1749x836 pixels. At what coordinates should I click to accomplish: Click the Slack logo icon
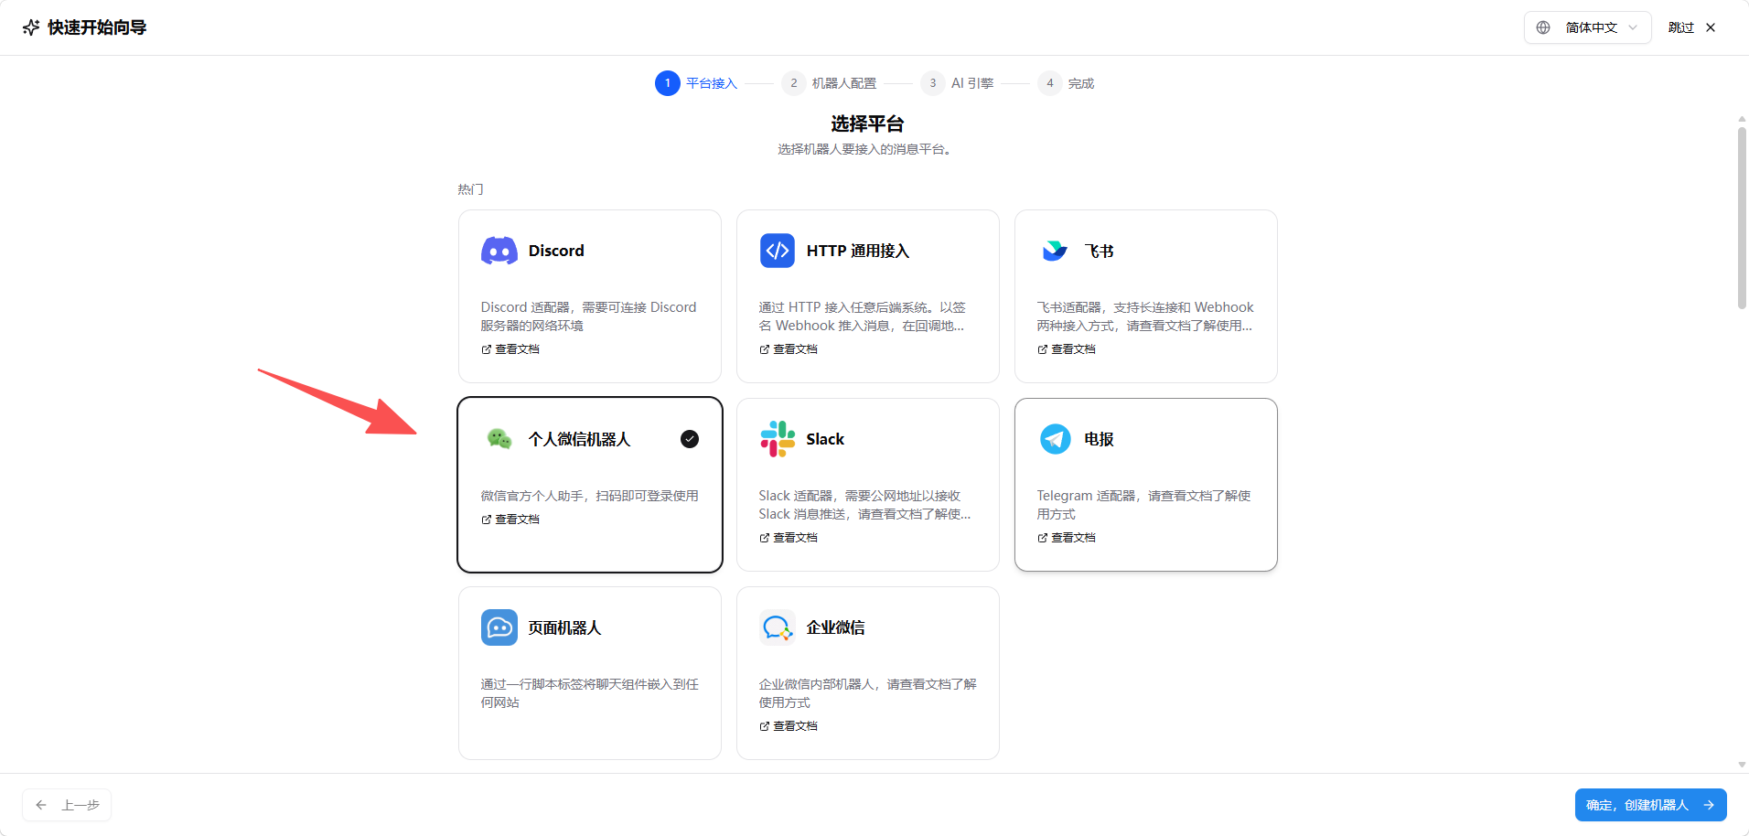pyautogui.click(x=778, y=439)
